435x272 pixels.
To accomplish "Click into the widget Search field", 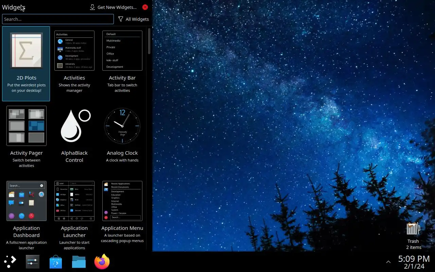I will [58, 19].
